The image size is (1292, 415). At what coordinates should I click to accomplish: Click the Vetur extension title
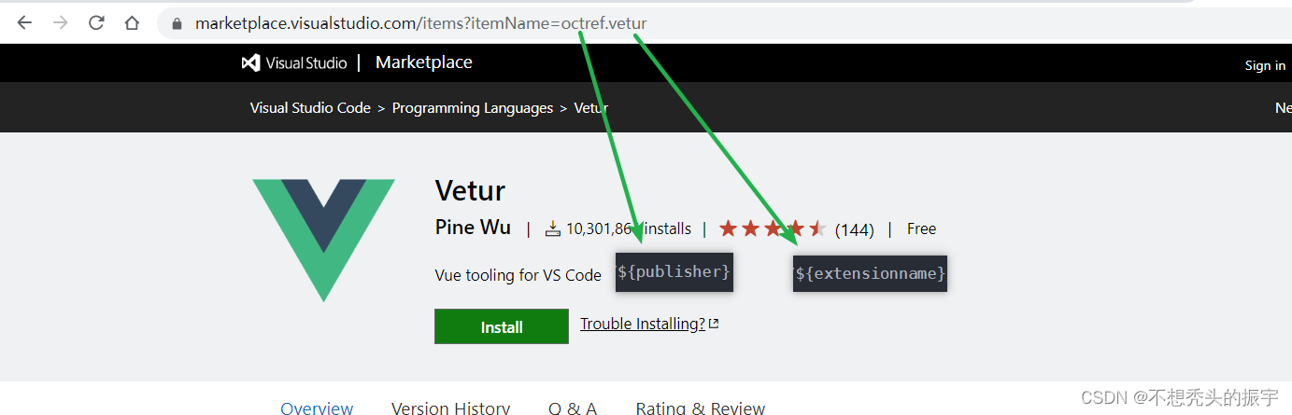pyautogui.click(x=470, y=190)
